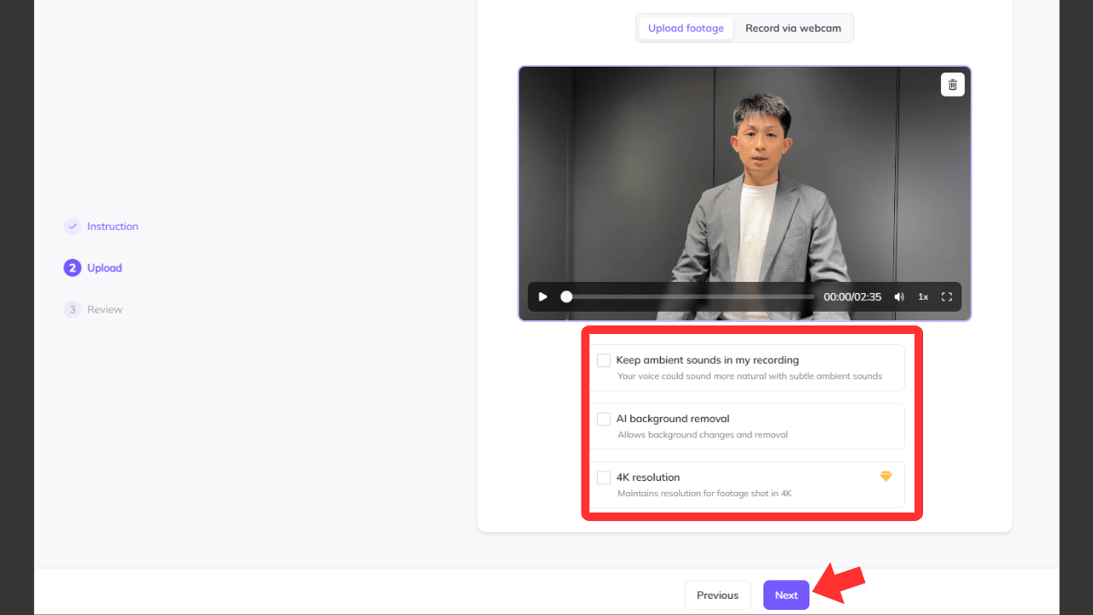1093x615 pixels.
Task: Tick the 4K resolution checkbox
Action: pos(604,477)
